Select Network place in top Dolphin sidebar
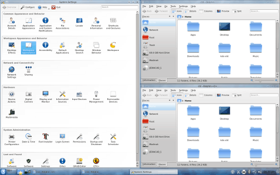This screenshot has height=175, width=280. point(159,30)
